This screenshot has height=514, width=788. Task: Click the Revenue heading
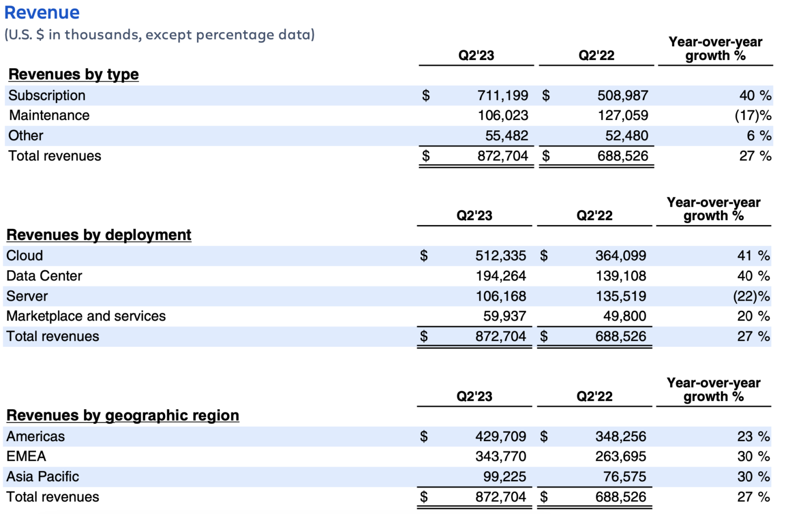click(x=41, y=12)
